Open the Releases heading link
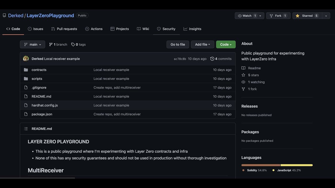This screenshot has width=335, height=188. pyautogui.click(x=249, y=106)
